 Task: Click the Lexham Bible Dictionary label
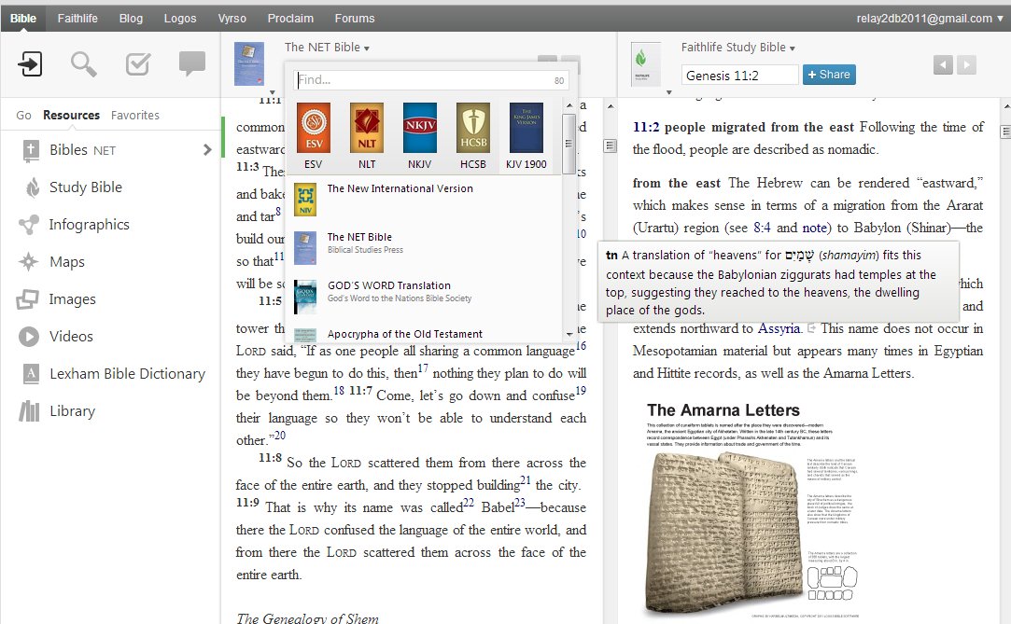128,374
